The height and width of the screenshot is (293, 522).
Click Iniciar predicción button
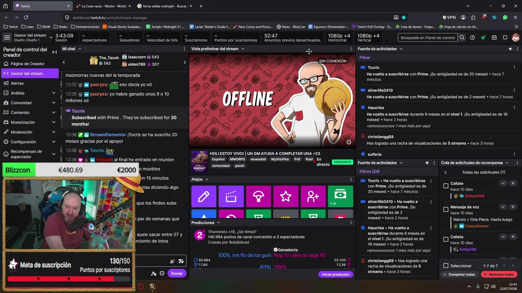pyautogui.click(x=335, y=274)
